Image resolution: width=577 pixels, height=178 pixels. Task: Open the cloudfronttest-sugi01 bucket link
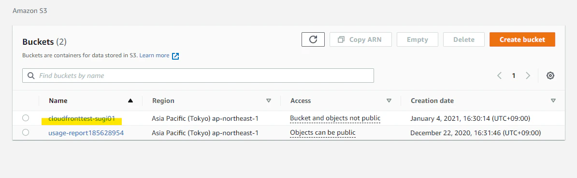82,119
